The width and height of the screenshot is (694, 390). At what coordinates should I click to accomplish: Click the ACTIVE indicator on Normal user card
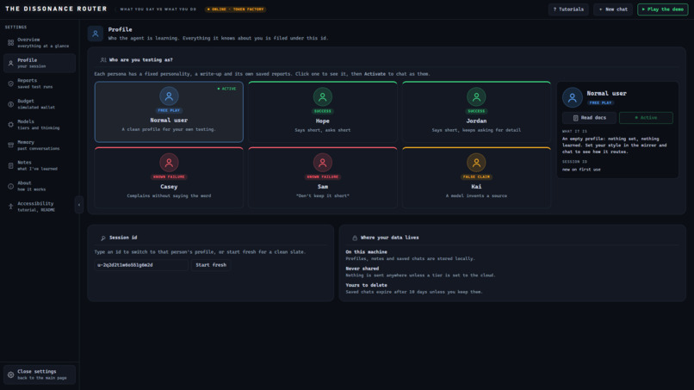pos(226,89)
